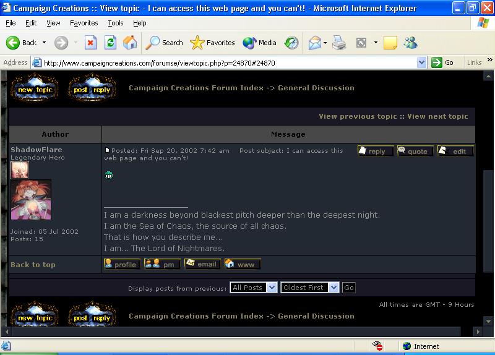Open the Help menu
Viewport: 495px width, 355px height.
pyautogui.click(x=140, y=23)
